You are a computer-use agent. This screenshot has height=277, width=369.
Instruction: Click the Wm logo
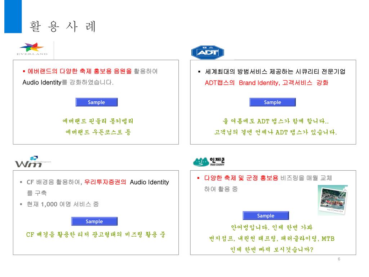click(33, 162)
